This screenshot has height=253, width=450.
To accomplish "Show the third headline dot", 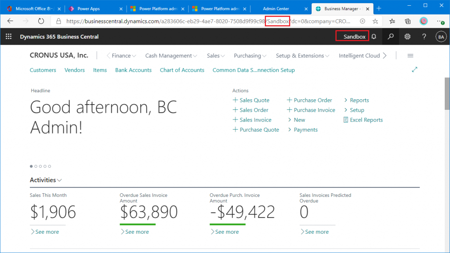I will tap(40, 166).
